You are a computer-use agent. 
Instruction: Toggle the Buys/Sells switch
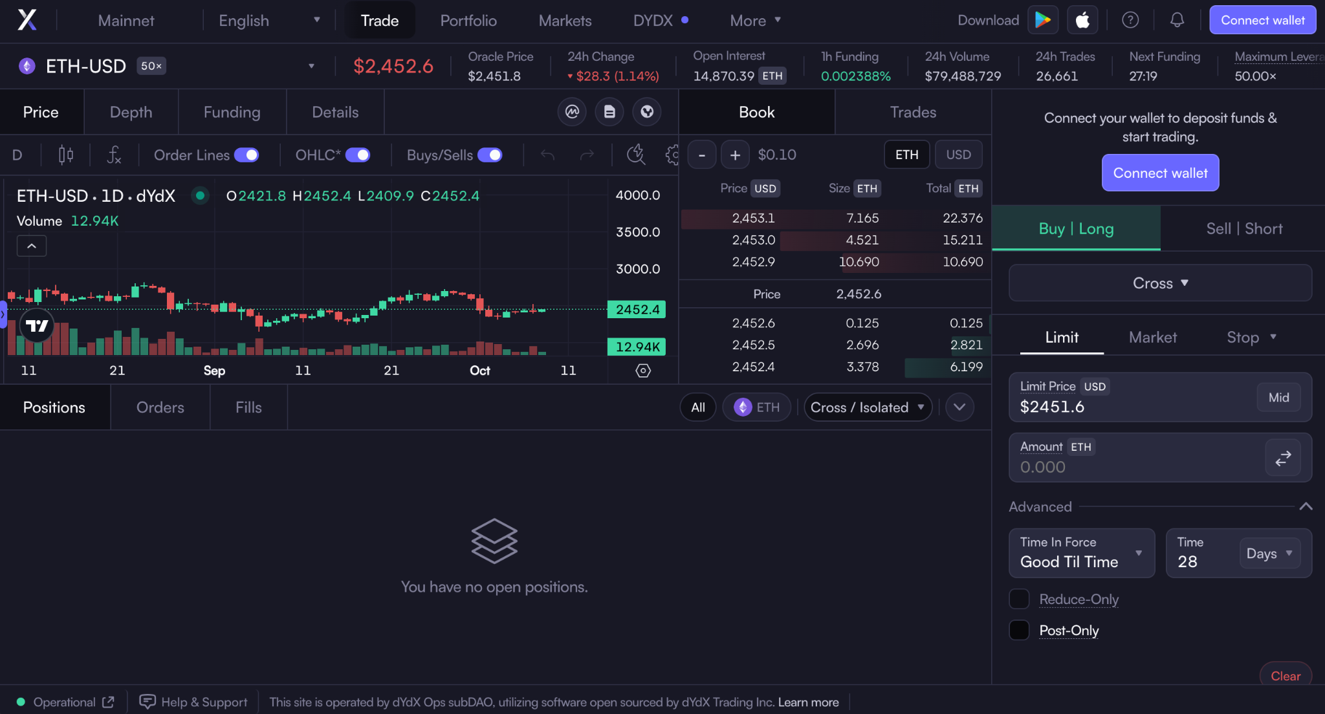490,155
